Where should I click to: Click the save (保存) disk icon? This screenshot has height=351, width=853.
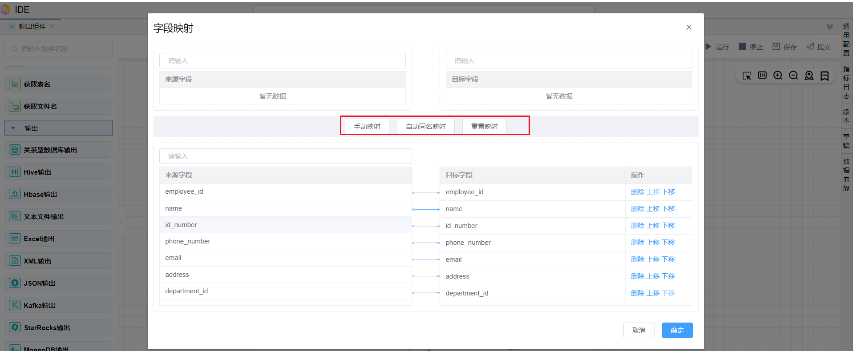776,47
